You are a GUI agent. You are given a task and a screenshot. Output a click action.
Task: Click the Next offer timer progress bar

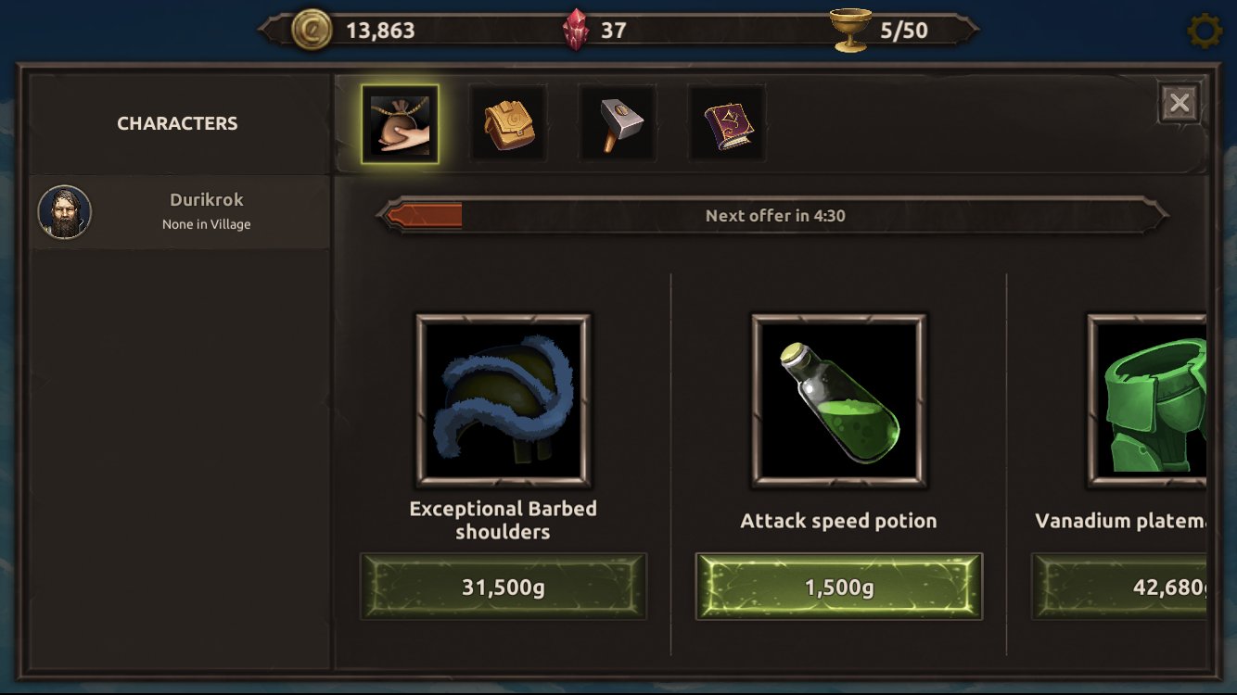click(772, 216)
